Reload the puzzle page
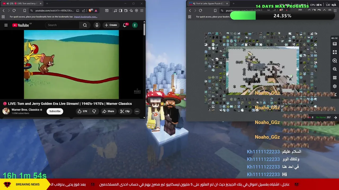This screenshot has height=190, width=339. [200, 11]
